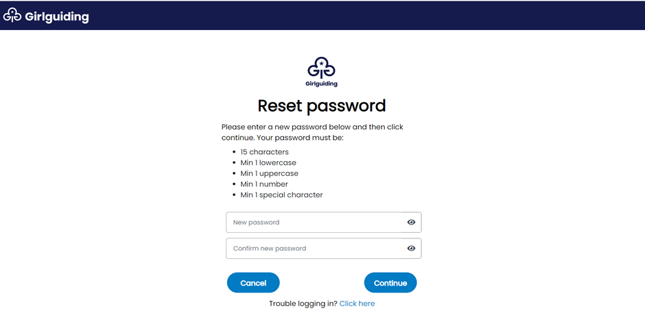The image size is (645, 311).
Task: Click the 'Reset password' heading
Action: pyautogui.click(x=322, y=105)
